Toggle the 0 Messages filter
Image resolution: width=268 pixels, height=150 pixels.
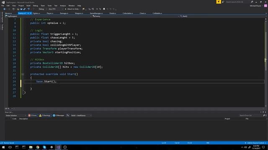59,115
